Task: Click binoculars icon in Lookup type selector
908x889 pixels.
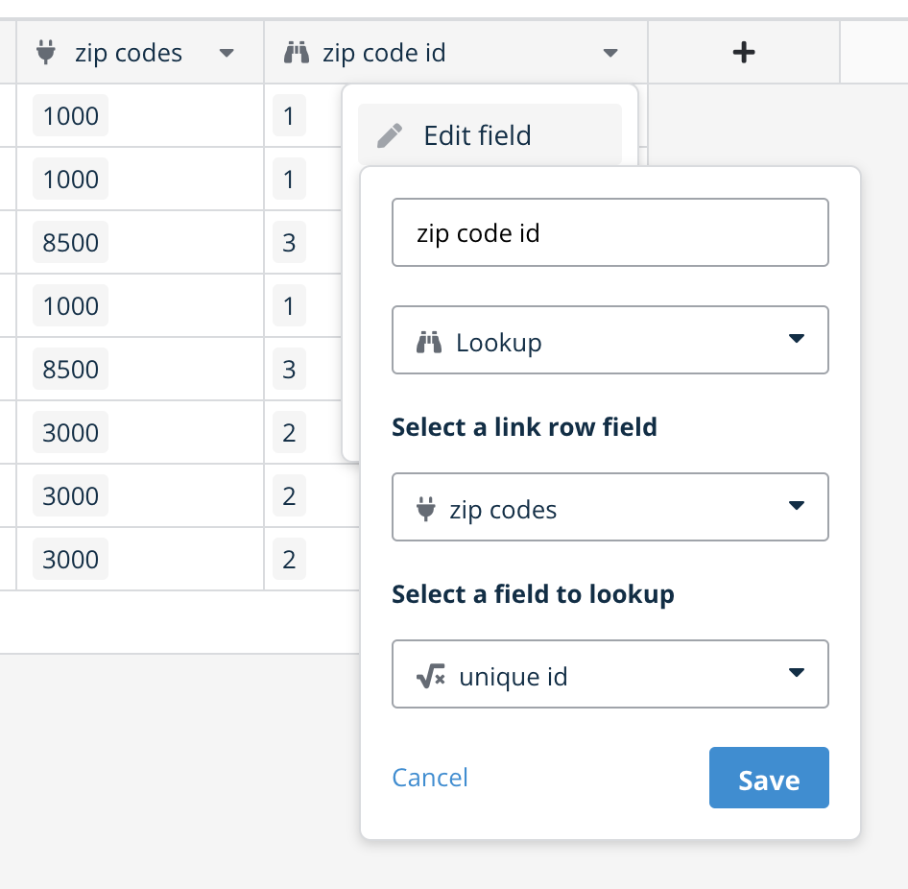Action: tap(429, 342)
